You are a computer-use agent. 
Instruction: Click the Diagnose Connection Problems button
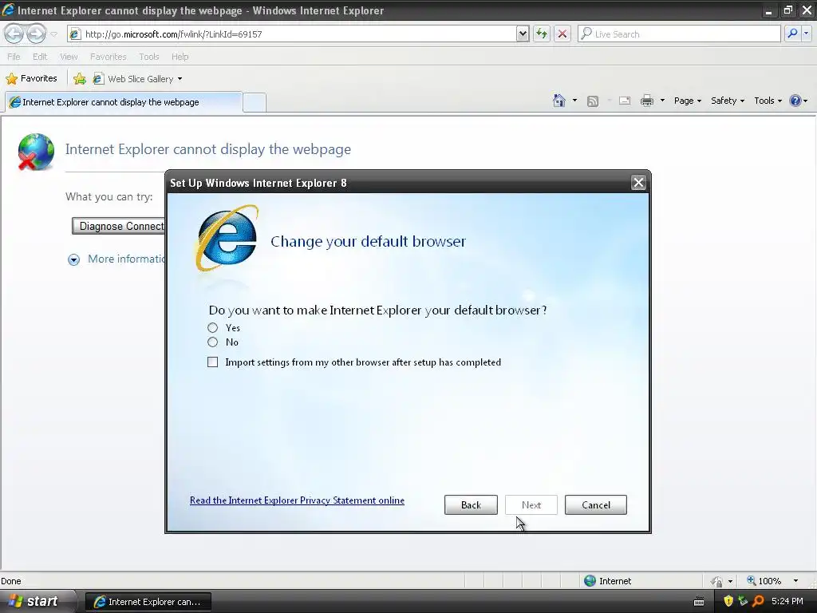[x=119, y=226]
